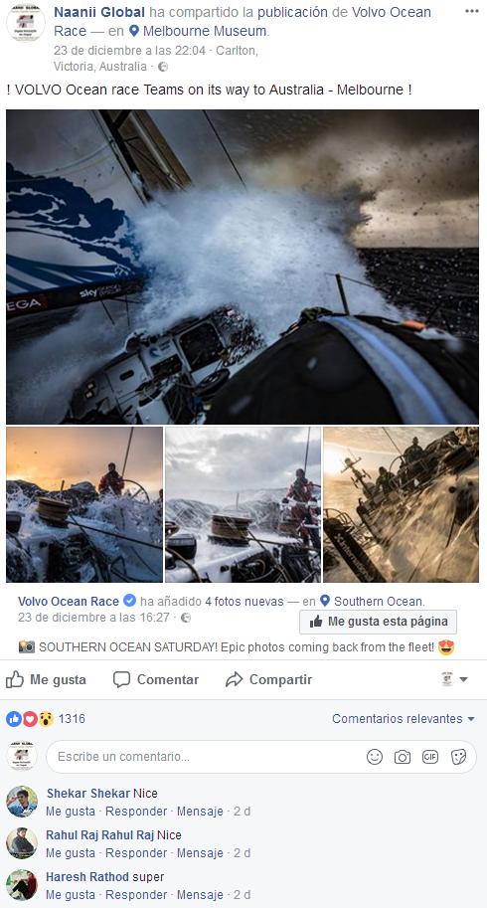Focus the Escribe un comentario field
Viewport: 487px width, 908px height.
(x=206, y=756)
